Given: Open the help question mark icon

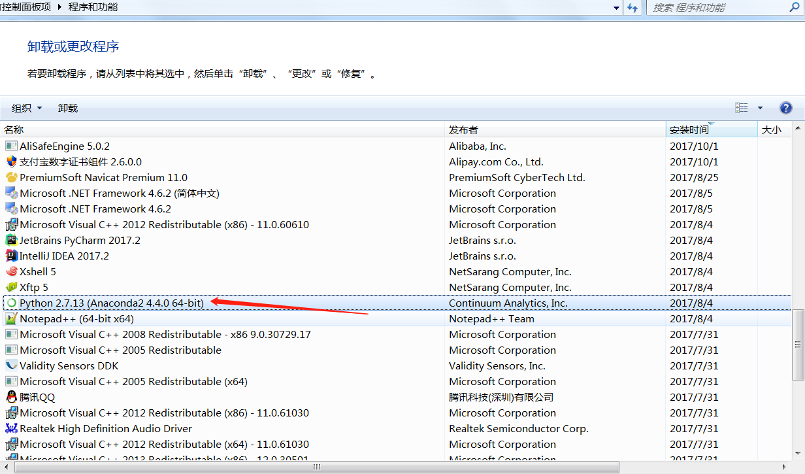Looking at the screenshot, I should pos(786,108).
